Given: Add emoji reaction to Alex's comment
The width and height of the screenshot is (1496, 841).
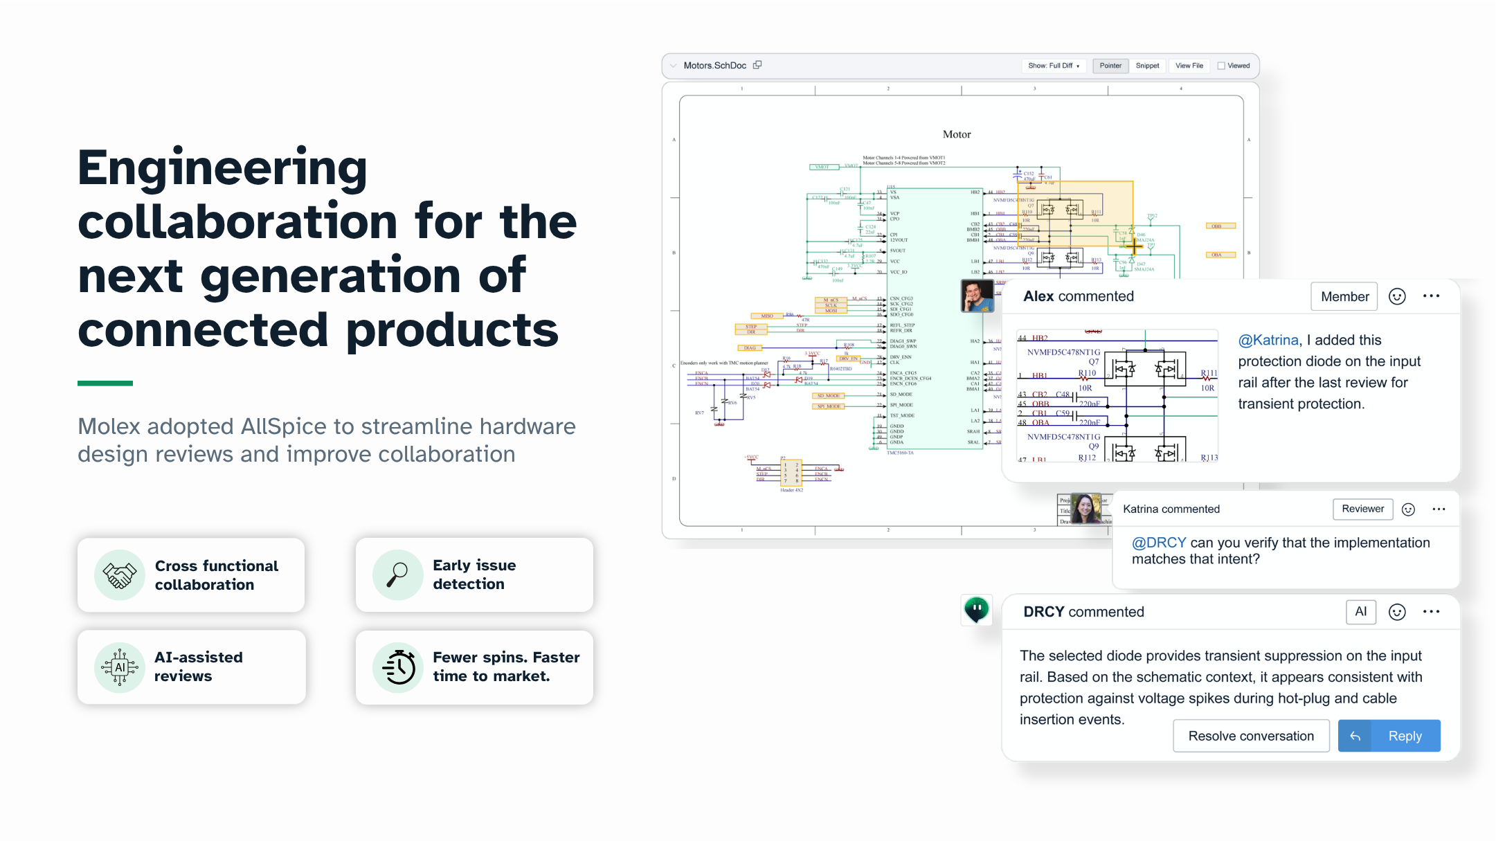Looking at the screenshot, I should (1397, 297).
